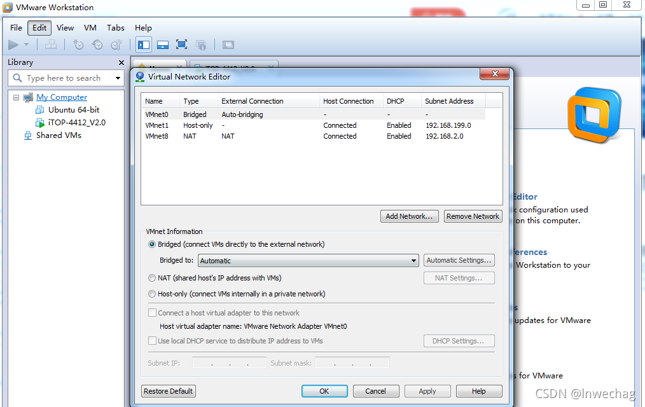Click the console view toolbar icon

(x=228, y=45)
